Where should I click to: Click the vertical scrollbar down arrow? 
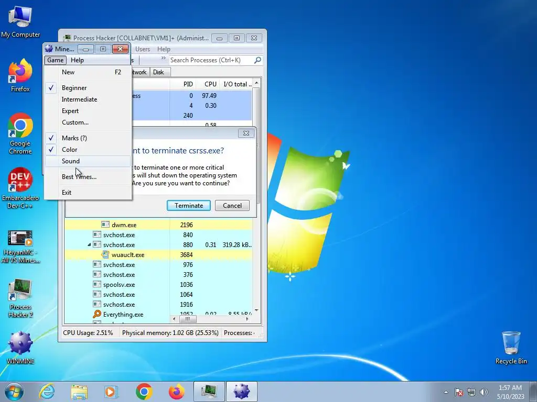[x=256, y=310]
